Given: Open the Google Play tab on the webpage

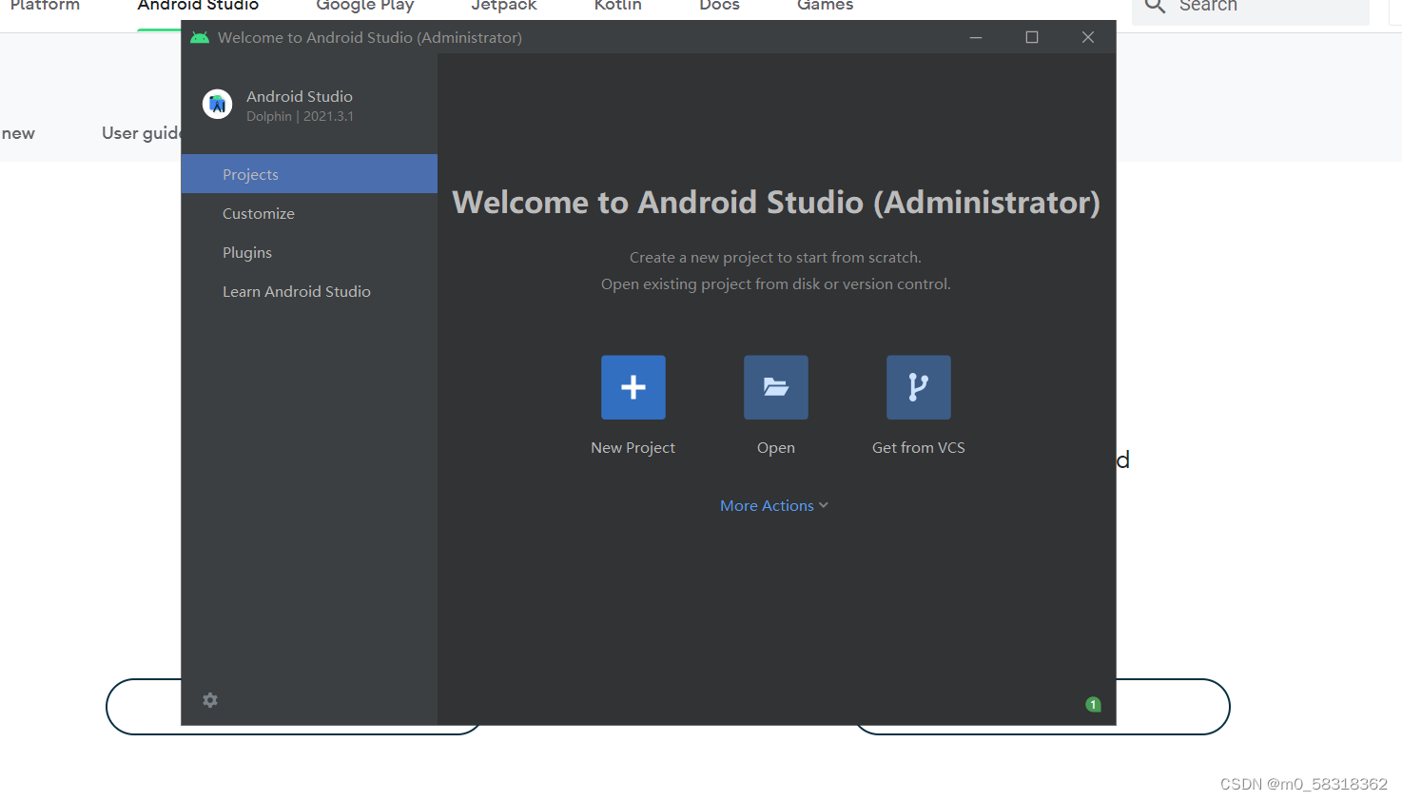Looking at the screenshot, I should 365,6.
